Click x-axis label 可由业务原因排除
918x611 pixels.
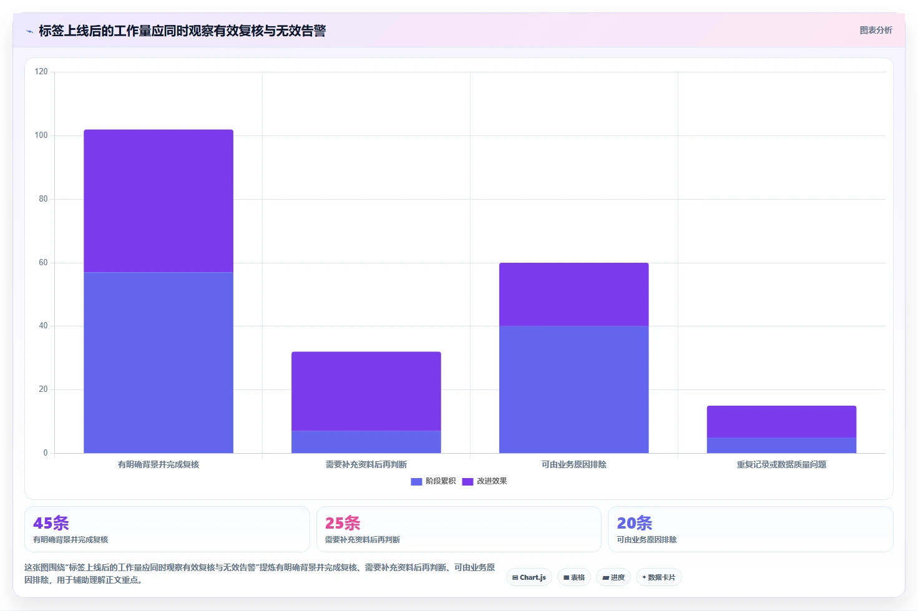[x=574, y=464]
